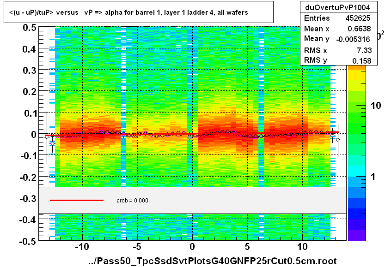Click the y-axis label -0.4
385x267 pixels.
click(x=28, y=220)
